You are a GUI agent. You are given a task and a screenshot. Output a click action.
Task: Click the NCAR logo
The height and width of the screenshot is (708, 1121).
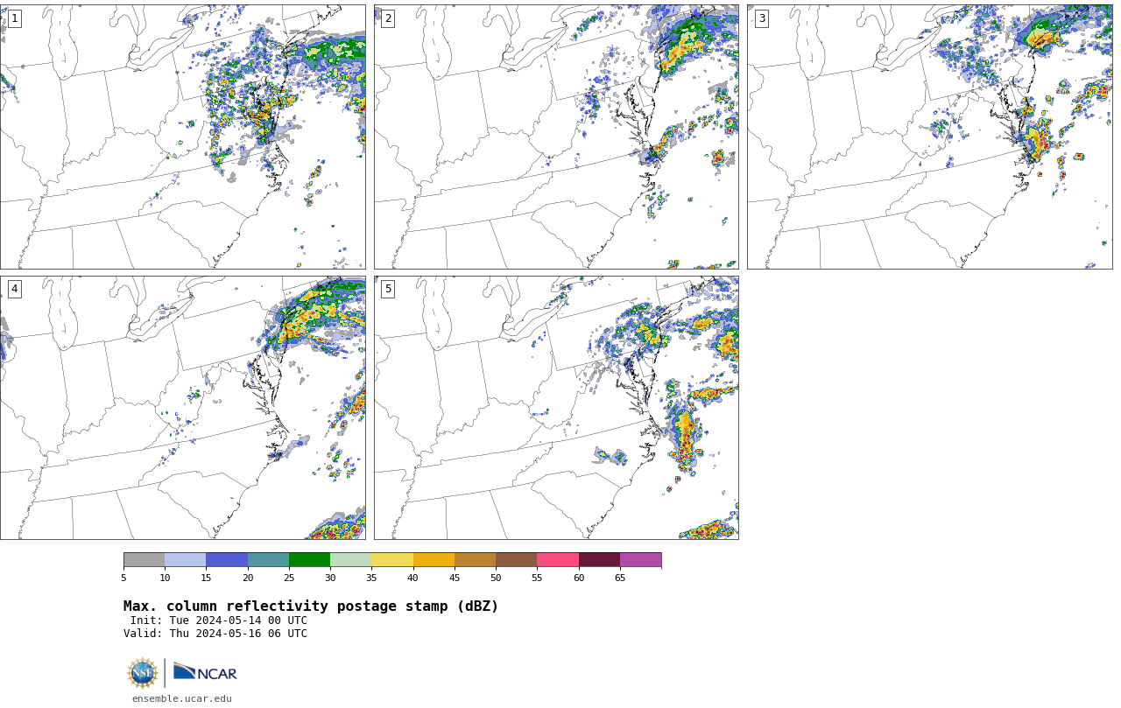(205, 672)
